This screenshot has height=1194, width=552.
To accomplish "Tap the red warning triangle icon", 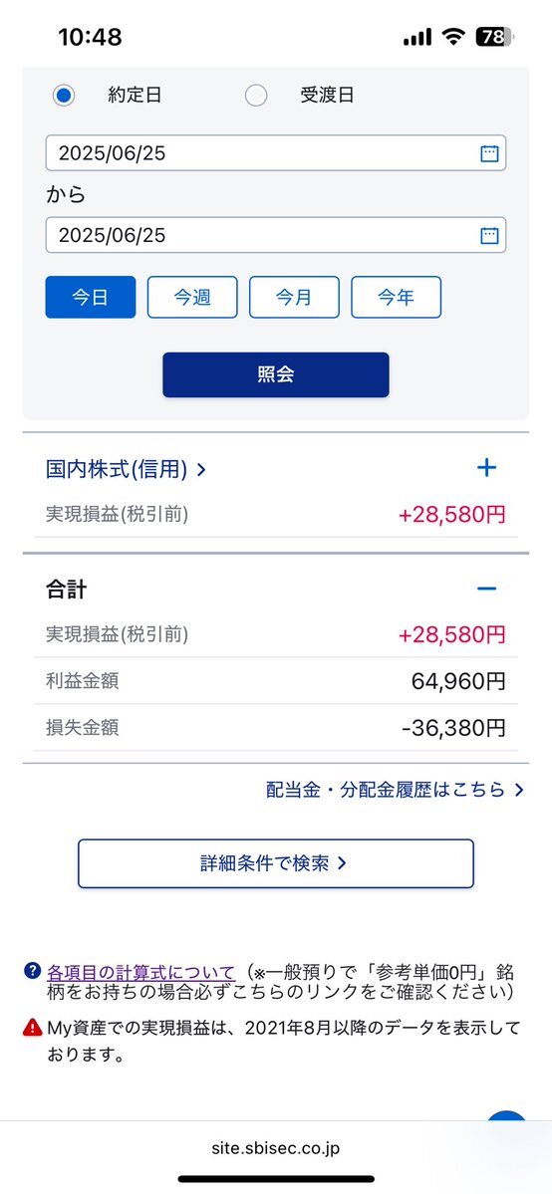I will coord(32,1028).
